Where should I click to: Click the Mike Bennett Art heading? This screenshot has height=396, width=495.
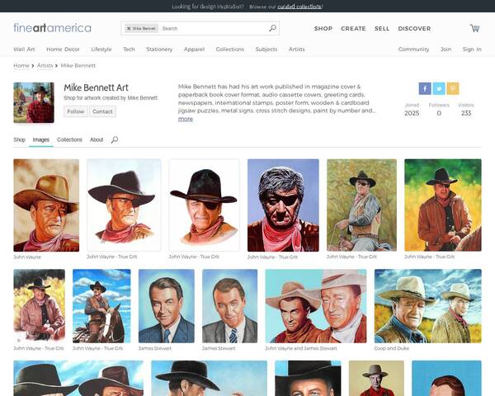96,87
